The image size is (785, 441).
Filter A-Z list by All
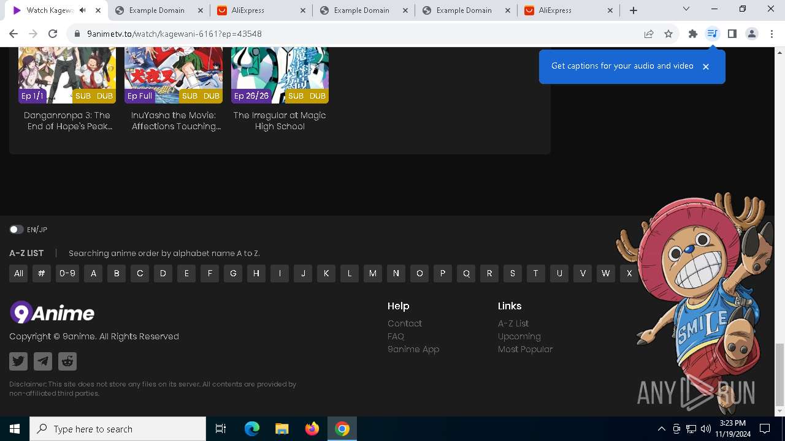[18, 273]
